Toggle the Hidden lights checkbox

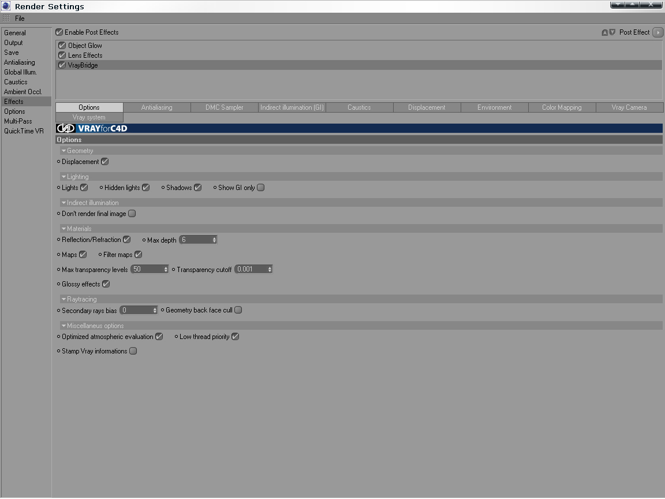pyautogui.click(x=146, y=188)
